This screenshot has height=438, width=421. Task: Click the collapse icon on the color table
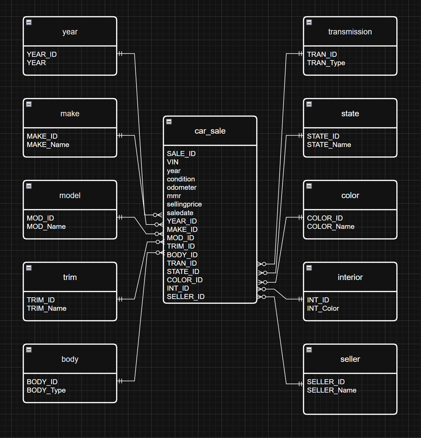[x=309, y=186]
